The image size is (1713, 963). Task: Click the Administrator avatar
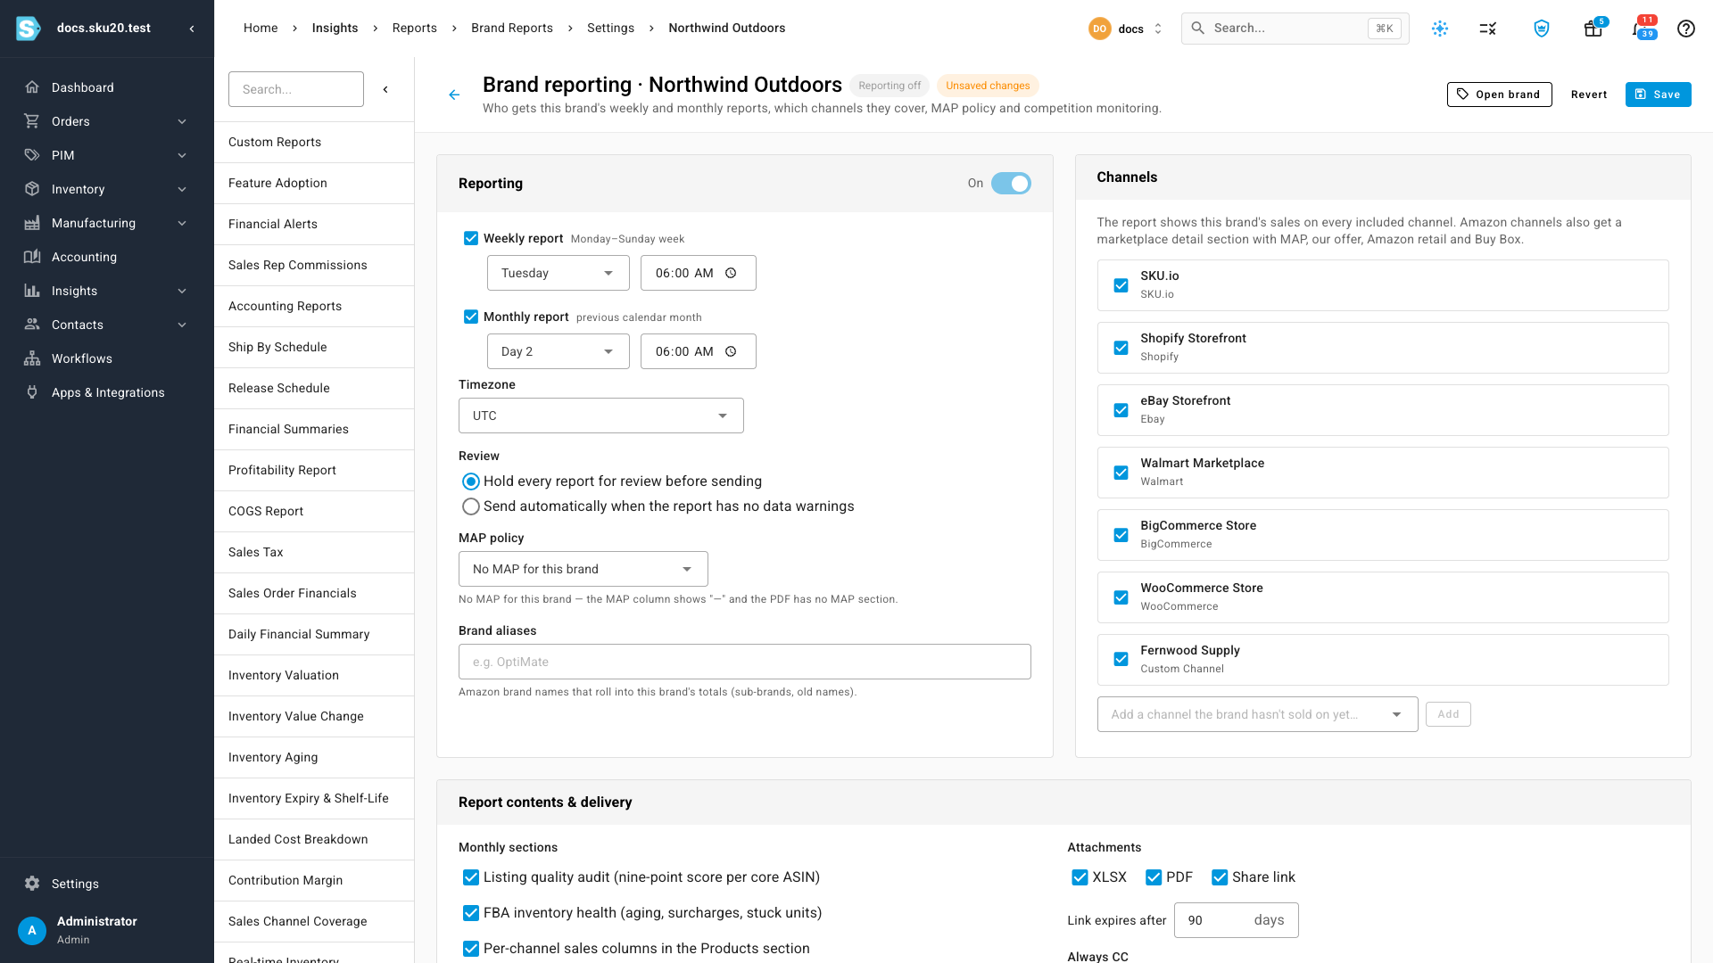click(x=32, y=930)
